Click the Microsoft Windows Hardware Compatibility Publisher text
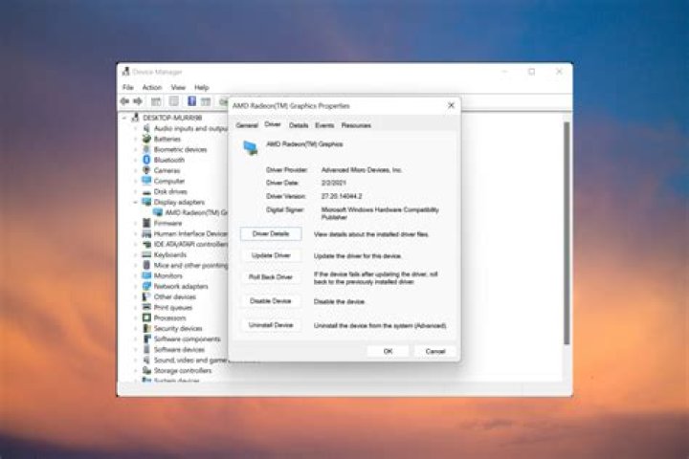Viewport: 689px width, 459px height. click(380, 213)
